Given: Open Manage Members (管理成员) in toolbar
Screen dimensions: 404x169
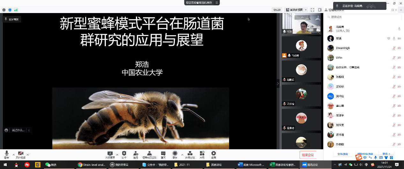Looking at the screenshot, I should click(x=149, y=154).
